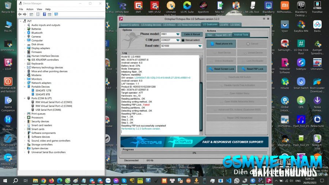This screenshot has width=329, height=185.
Task: Click the Forward arrow in Device Manager toolbar
Action: point(24,14)
